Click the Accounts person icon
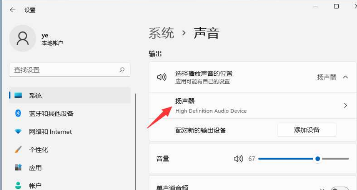The image size is (357, 190). point(18,185)
